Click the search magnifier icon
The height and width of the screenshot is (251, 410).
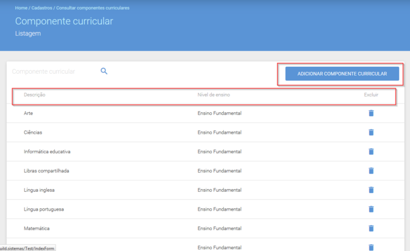tap(104, 71)
